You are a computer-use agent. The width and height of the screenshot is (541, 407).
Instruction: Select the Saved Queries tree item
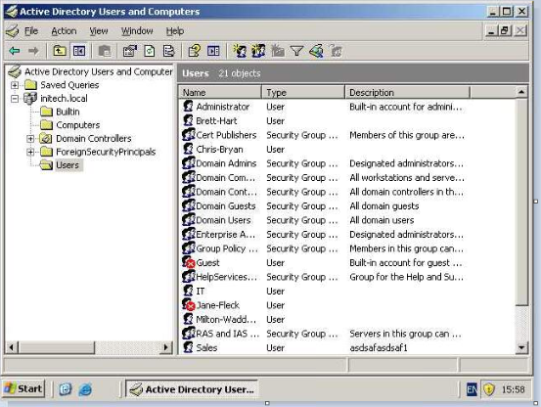pyautogui.click(x=62, y=85)
